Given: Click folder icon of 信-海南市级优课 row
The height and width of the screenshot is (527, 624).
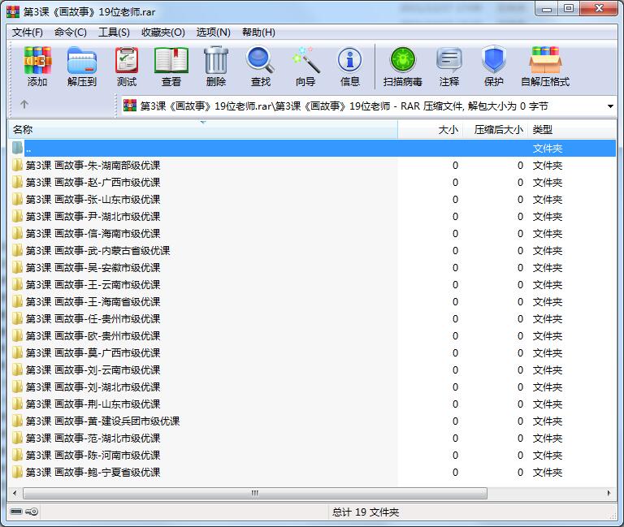Looking at the screenshot, I should tap(17, 234).
